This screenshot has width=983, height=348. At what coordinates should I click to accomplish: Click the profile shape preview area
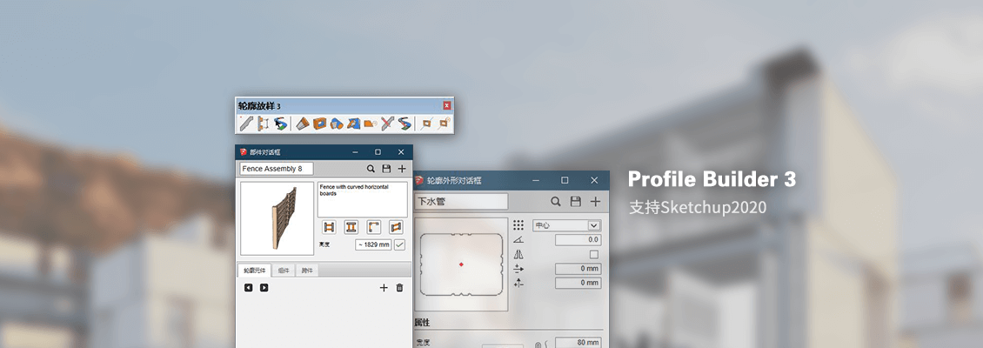tap(461, 264)
